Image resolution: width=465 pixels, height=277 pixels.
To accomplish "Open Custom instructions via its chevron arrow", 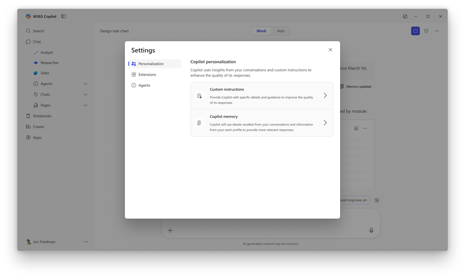I will point(325,96).
